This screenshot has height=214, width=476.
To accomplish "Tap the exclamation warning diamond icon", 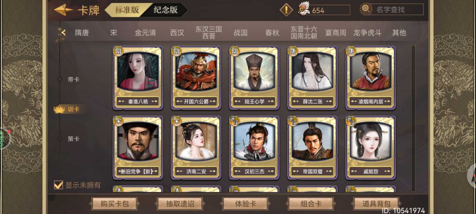I will 286,10.
